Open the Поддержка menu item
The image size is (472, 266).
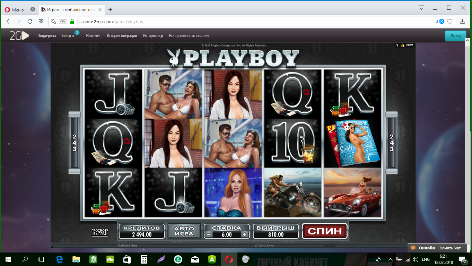tap(47, 36)
